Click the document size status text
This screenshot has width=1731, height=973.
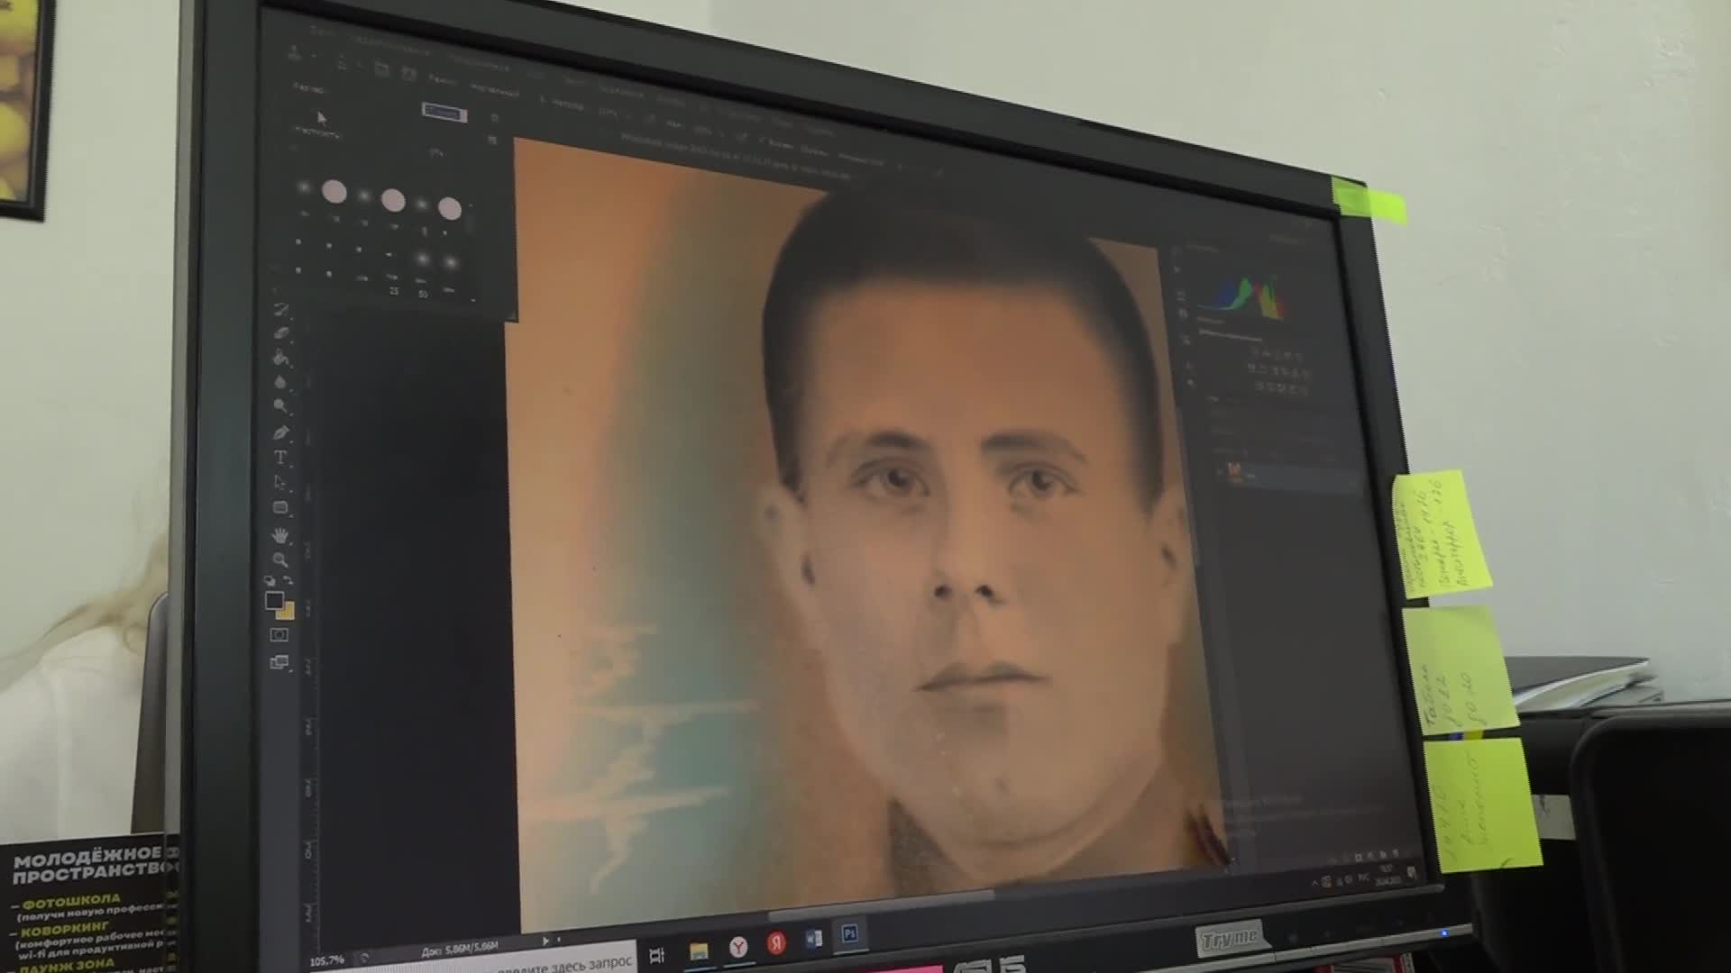coord(460,950)
